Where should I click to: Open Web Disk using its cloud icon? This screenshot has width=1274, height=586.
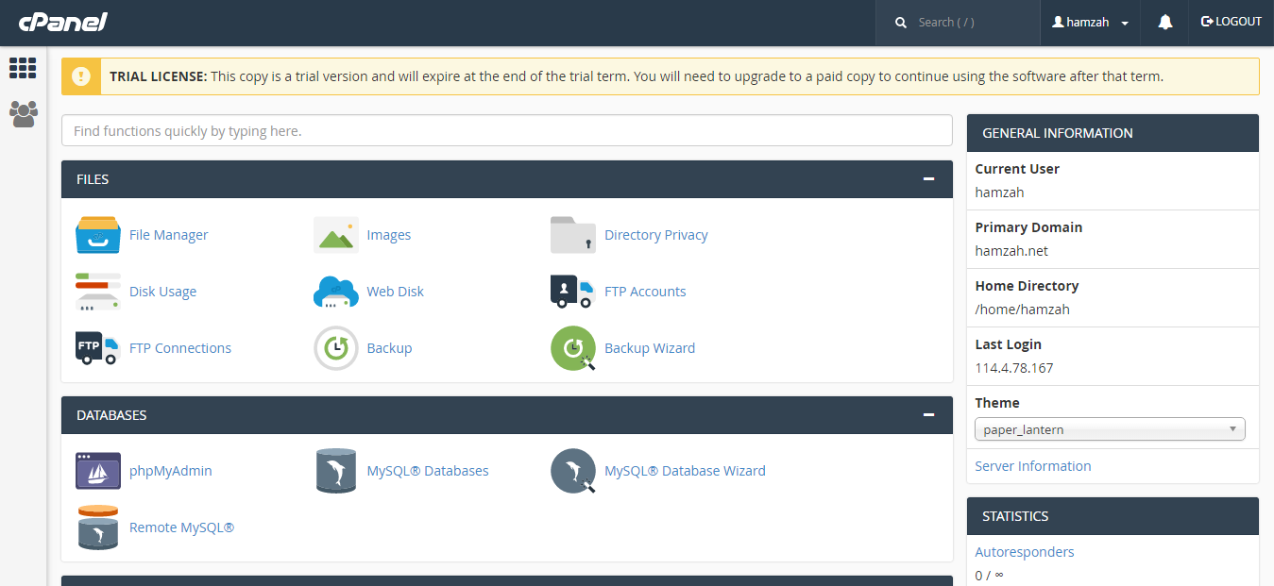tap(335, 291)
